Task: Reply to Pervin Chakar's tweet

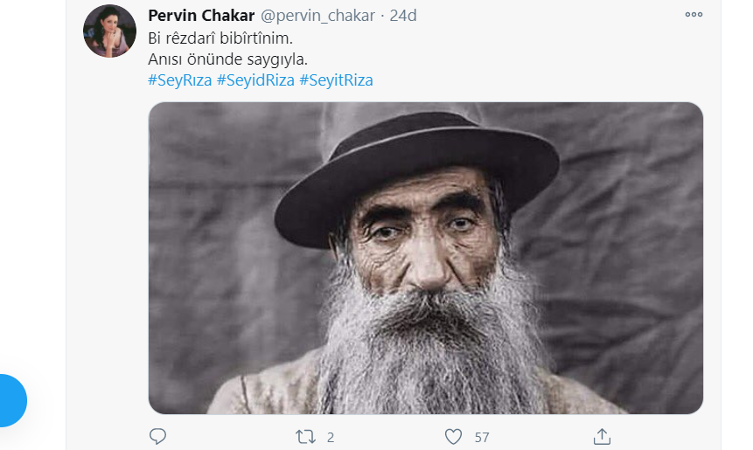Action: pos(157,436)
